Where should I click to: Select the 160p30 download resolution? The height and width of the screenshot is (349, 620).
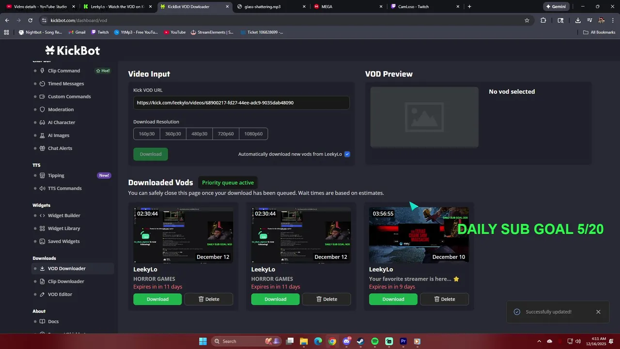coord(147,134)
